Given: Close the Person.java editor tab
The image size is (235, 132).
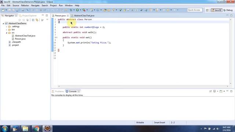Looking at the screenshot, I should 68,15.
